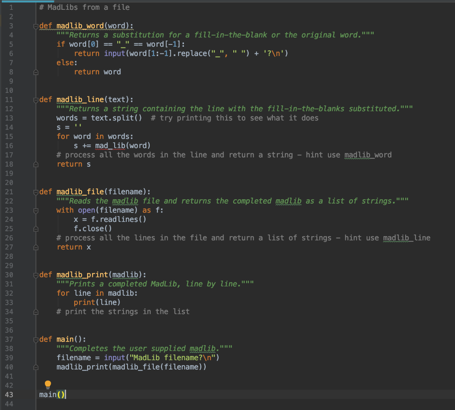Collapse the madlib_file function fold marker
The image size is (455, 410).
[36, 192]
